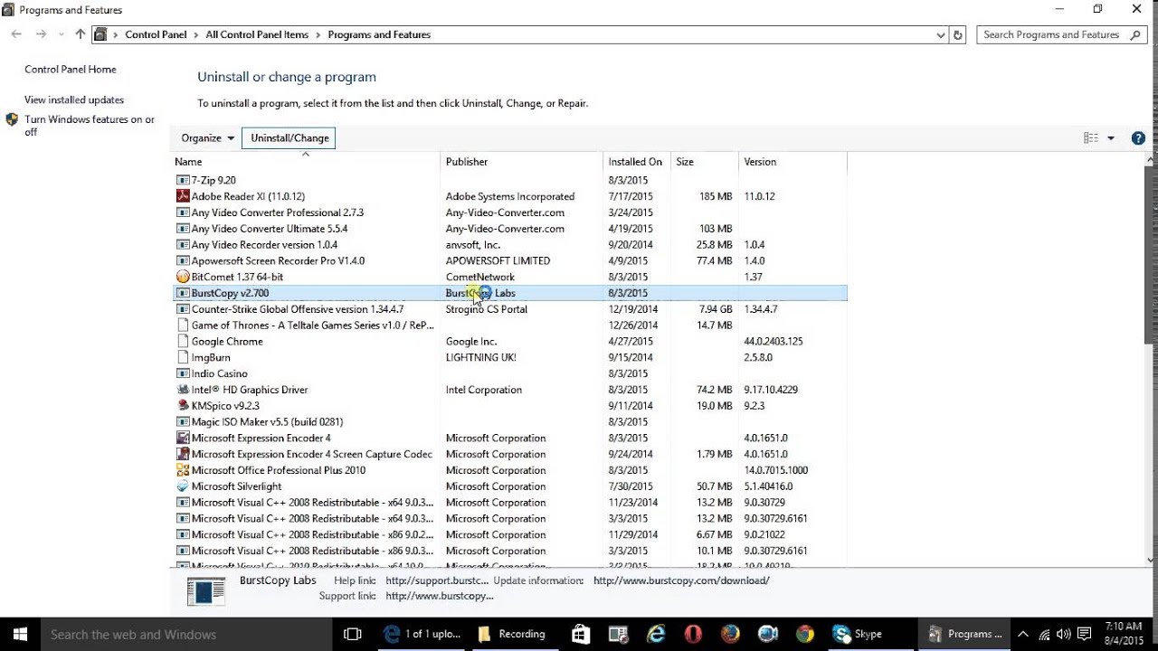1158x651 pixels.
Task: Click the Forward navigation arrow
Action: 41,34
